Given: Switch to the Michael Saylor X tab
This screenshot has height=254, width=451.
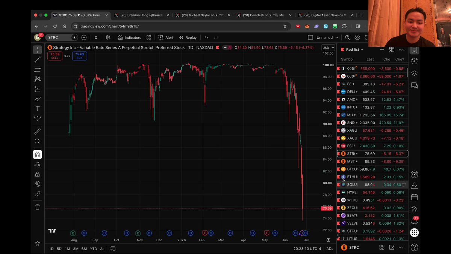Looking at the screenshot, I should click(x=203, y=15).
